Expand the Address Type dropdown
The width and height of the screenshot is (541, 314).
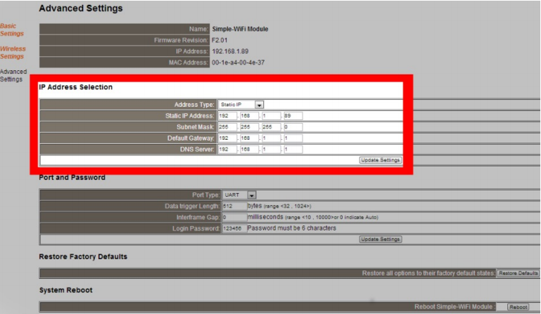(240, 105)
